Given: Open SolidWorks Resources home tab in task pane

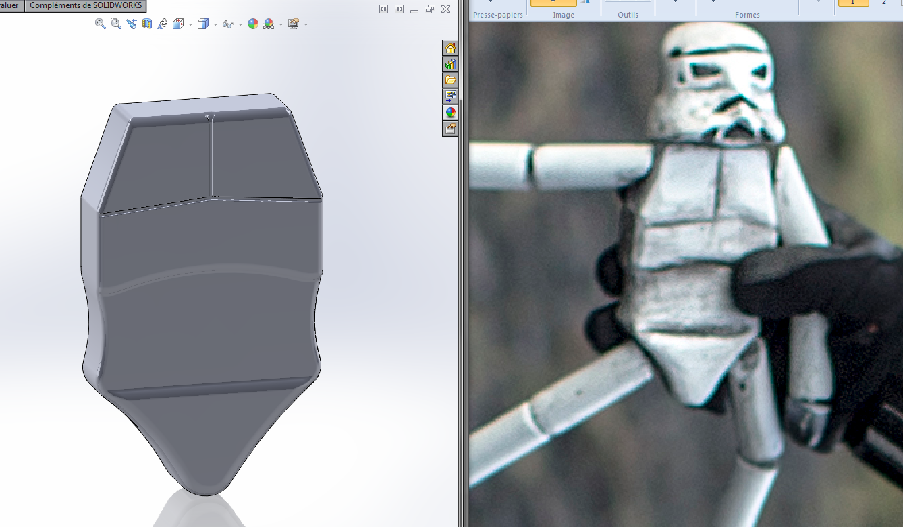Looking at the screenshot, I should 450,48.
